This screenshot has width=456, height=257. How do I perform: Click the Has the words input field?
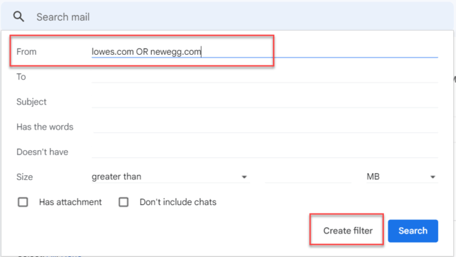[x=264, y=127]
